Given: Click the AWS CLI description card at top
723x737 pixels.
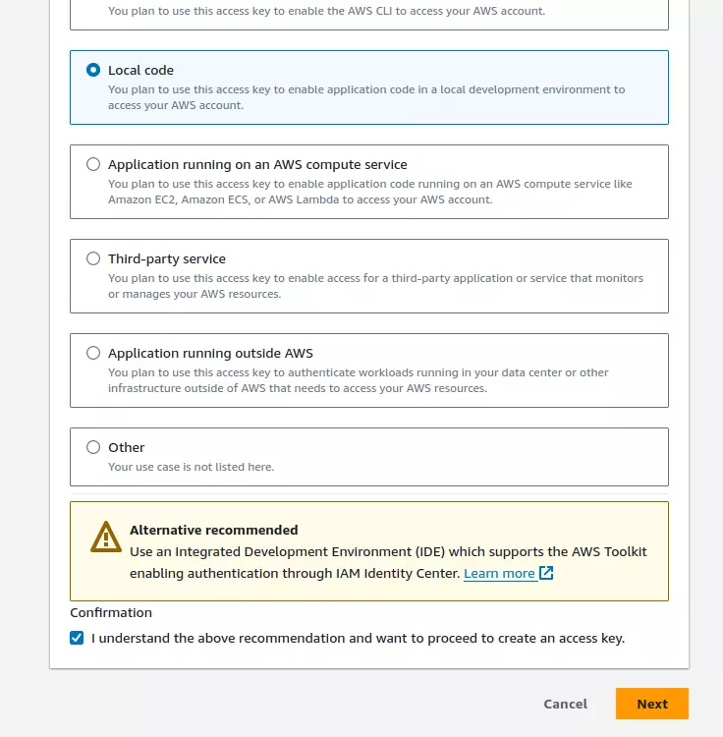Looking at the screenshot, I should point(369,15).
